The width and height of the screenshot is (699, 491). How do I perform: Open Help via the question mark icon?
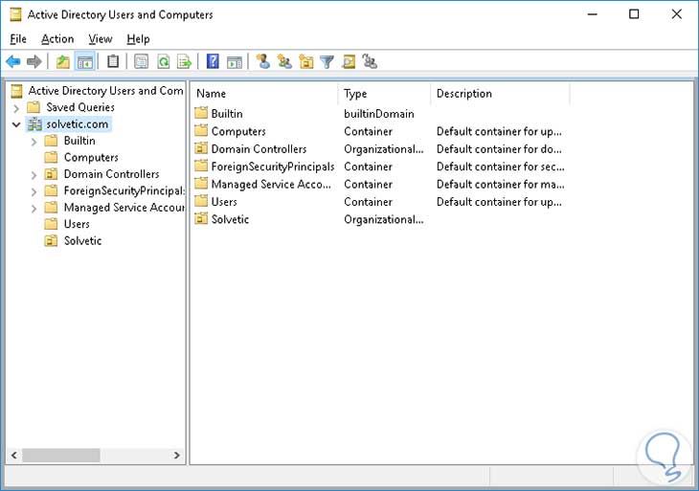[x=213, y=62]
